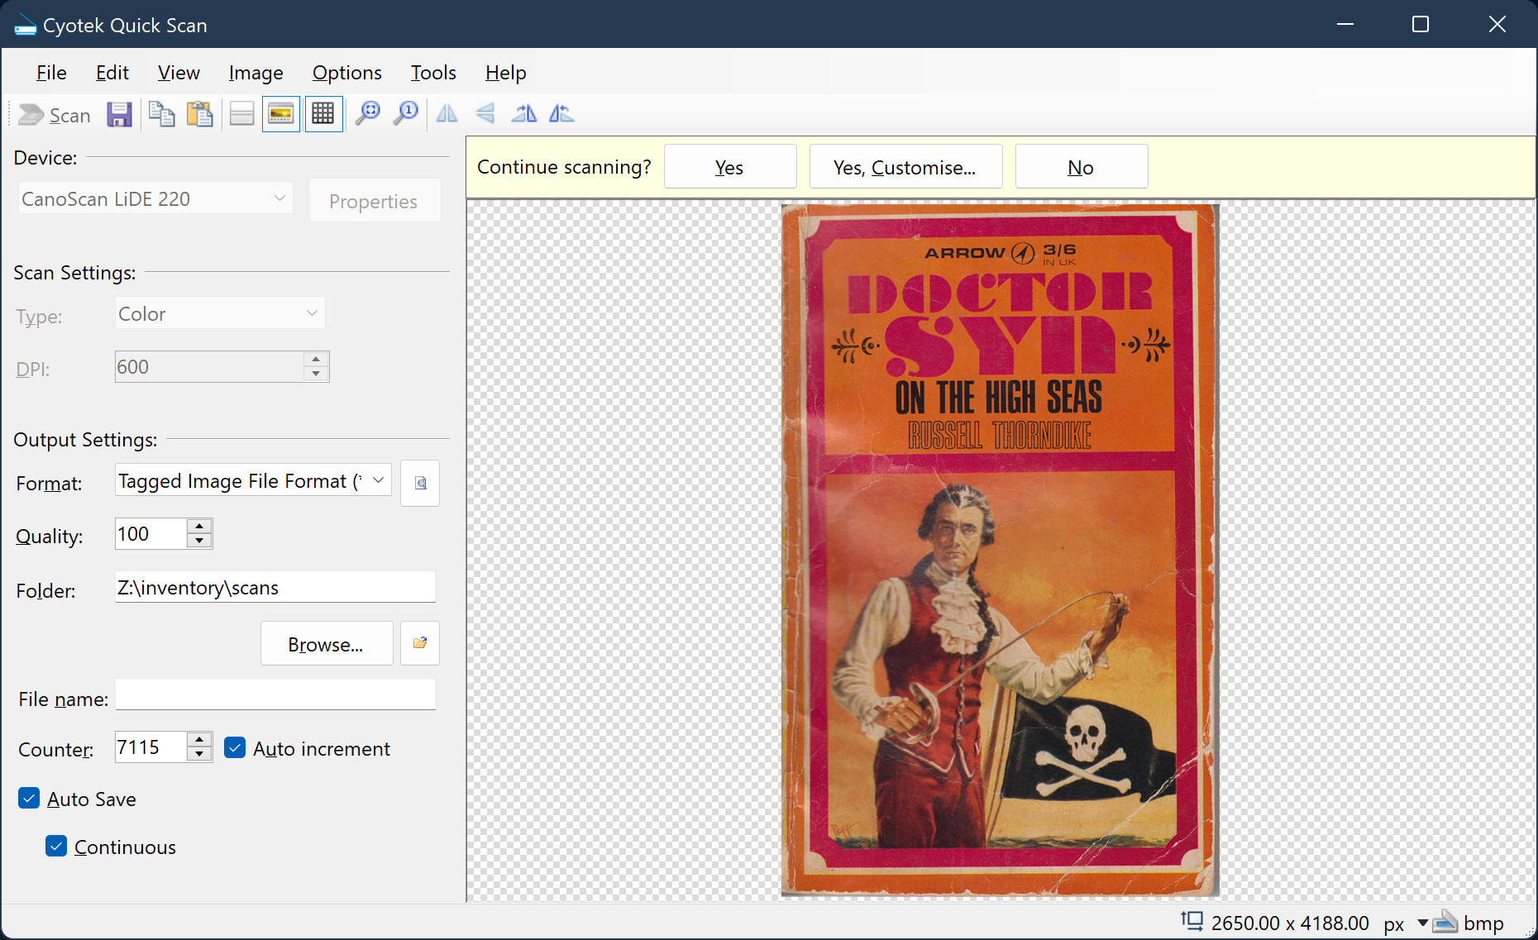Click the Cyotek Quick Scan title icon
This screenshot has height=940, width=1538.
point(25,26)
